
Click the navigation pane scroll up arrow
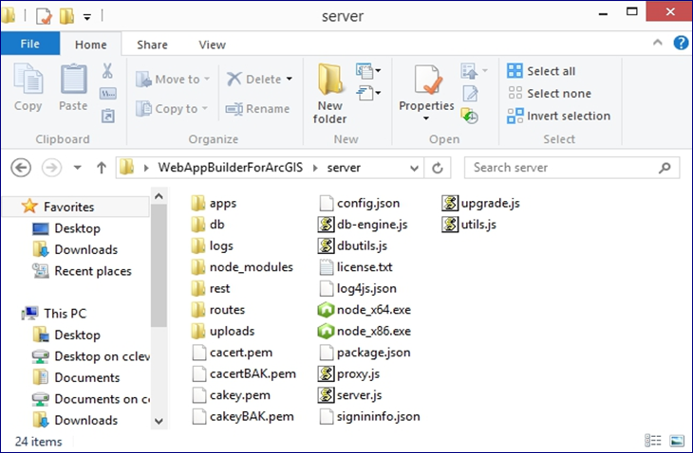pyautogui.click(x=159, y=196)
